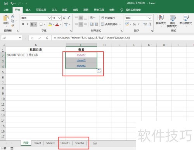The height and width of the screenshot is (150, 194).
Task: Open fill color dropdown arrow
Action: click(x=54, y=24)
